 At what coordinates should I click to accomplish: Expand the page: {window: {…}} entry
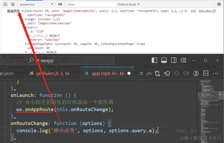tap(26, 19)
